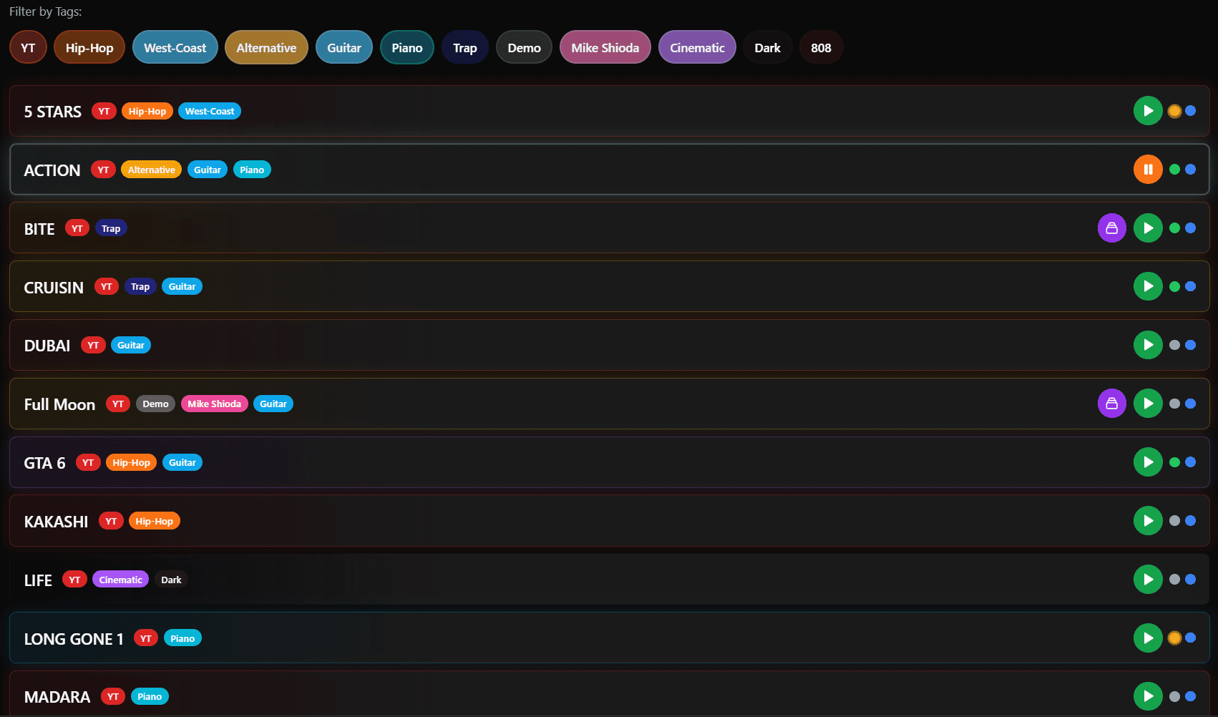1218x717 pixels.
Task: Select the 5 STARS track title
Action: coord(53,112)
